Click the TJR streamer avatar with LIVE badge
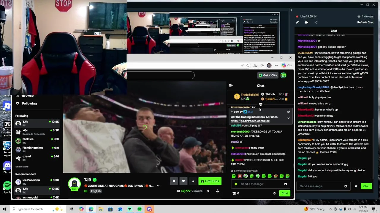The height and width of the screenshot is (213, 380). tap(74, 184)
